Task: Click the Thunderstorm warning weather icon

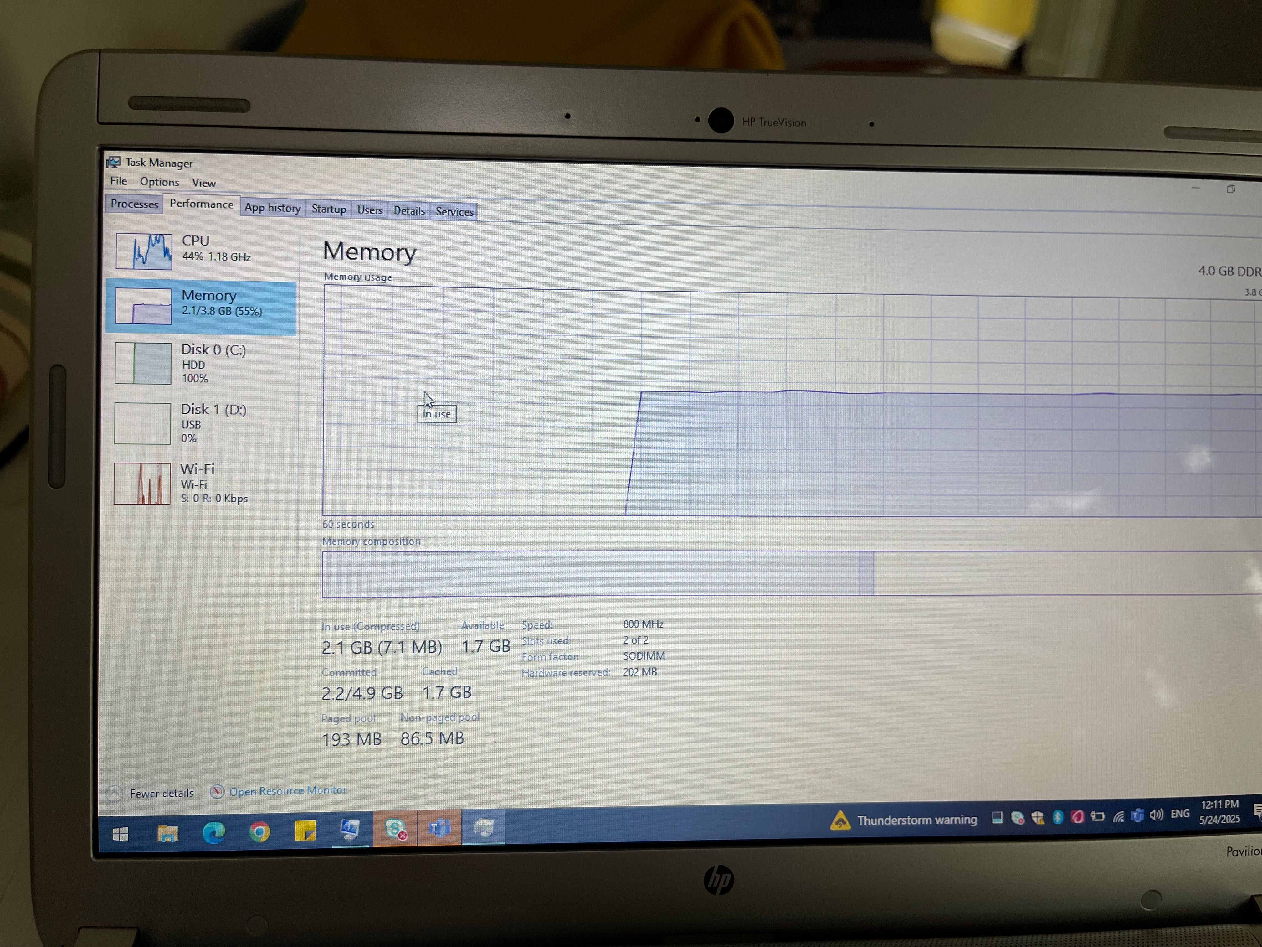Action: click(x=840, y=820)
